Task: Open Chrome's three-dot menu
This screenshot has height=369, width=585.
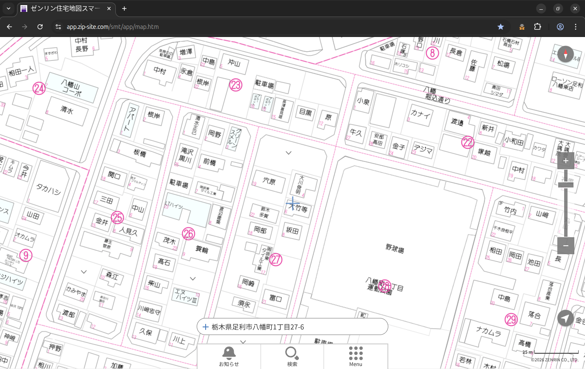Action: [x=576, y=27]
